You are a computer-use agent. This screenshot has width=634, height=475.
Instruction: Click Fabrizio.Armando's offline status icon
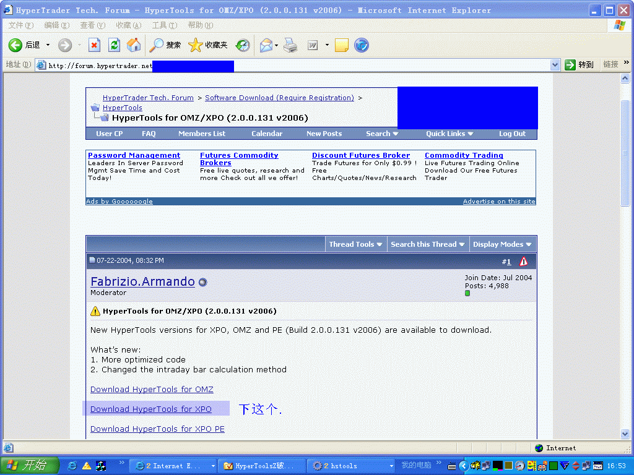coord(203,282)
